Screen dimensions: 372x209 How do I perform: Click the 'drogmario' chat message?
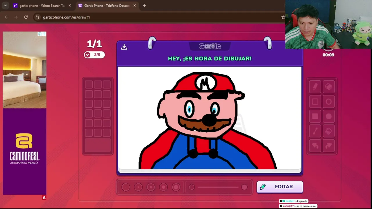[294, 201]
